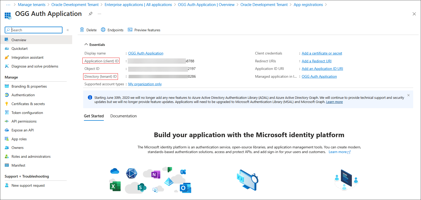421x200 pixels.
Task: Click Learn more in the ADAL notice
Action: [334, 102]
